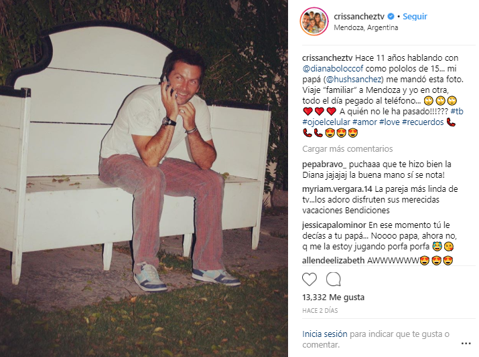Open myriam.vergara.14 commenter profile
Viewport: 479px width, 357px height.
pyautogui.click(x=337, y=189)
